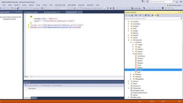Click the INS indicator in the status bar

coord(179,101)
